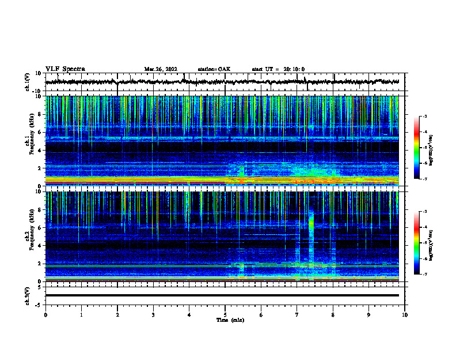
Task: Click tick label "1" on the Time axis
Action: 81,315
